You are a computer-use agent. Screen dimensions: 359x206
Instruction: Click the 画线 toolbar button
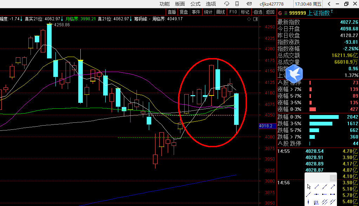tap(220, 12)
